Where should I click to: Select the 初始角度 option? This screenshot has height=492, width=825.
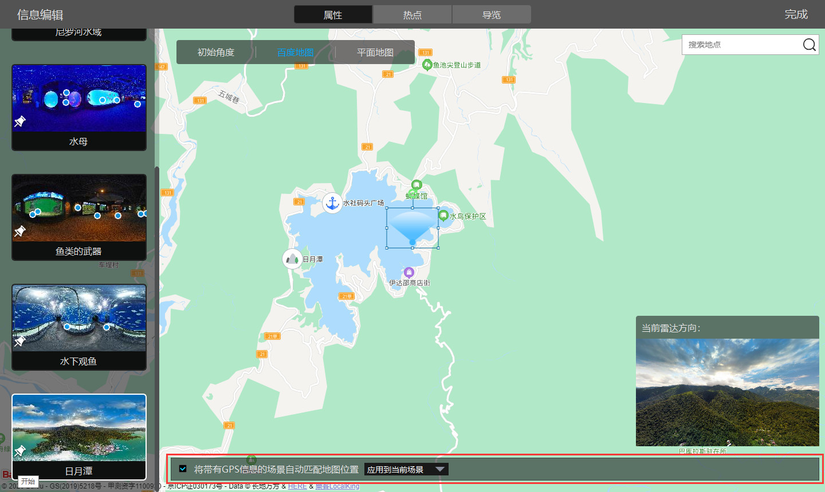pos(216,53)
